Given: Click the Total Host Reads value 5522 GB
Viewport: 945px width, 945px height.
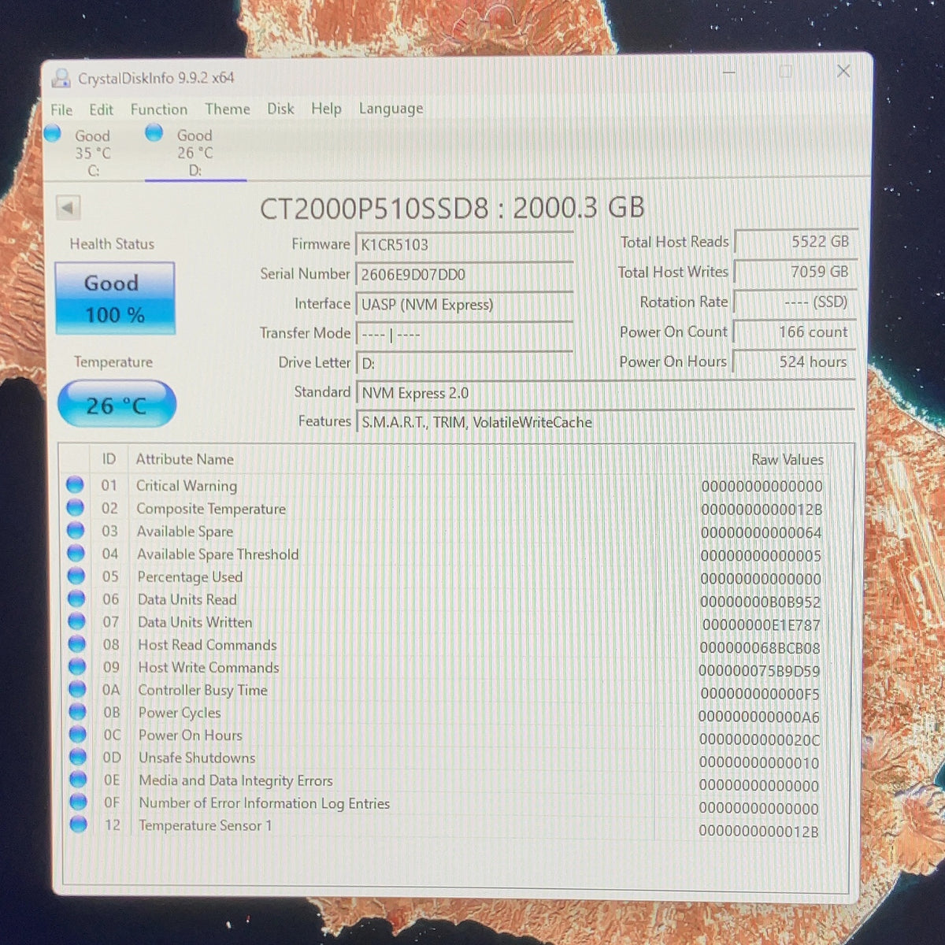Looking at the screenshot, I should pos(795,242).
